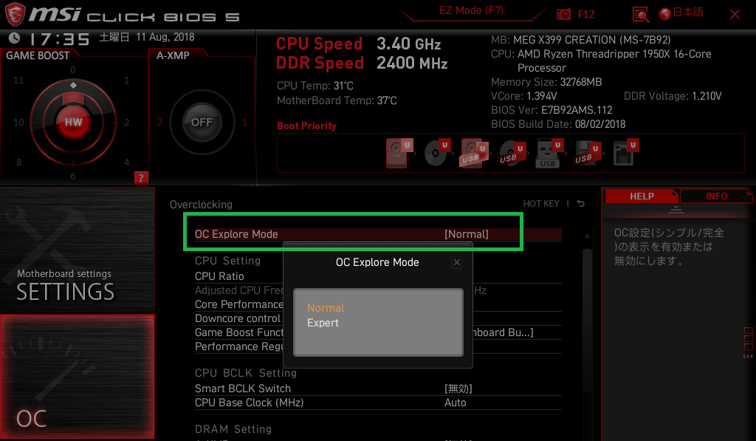Open the BIOS search tool
The image size is (756, 441).
[640, 15]
